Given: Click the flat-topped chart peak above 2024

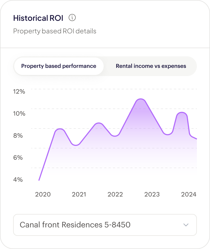Looking at the screenshot, I should point(182,113).
